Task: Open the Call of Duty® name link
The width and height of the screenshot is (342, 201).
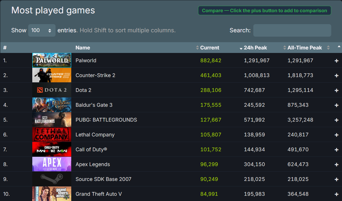Action: pyautogui.click(x=91, y=150)
